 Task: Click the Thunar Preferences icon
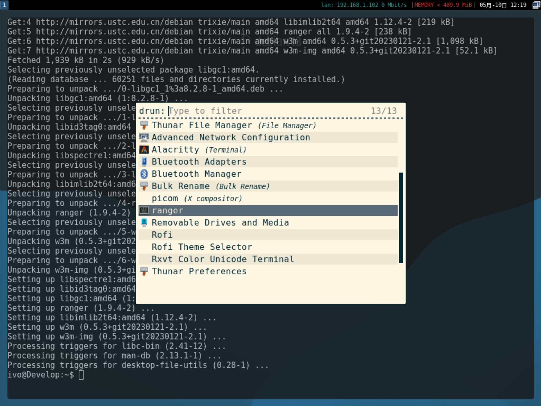tap(144, 271)
